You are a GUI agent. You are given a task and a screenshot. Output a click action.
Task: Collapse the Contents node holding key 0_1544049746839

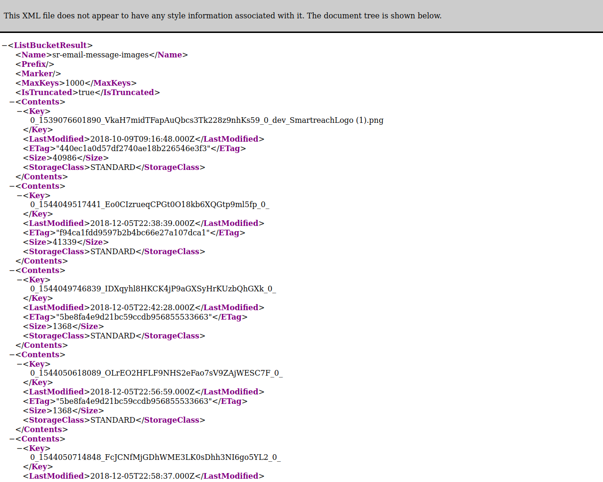(x=12, y=271)
